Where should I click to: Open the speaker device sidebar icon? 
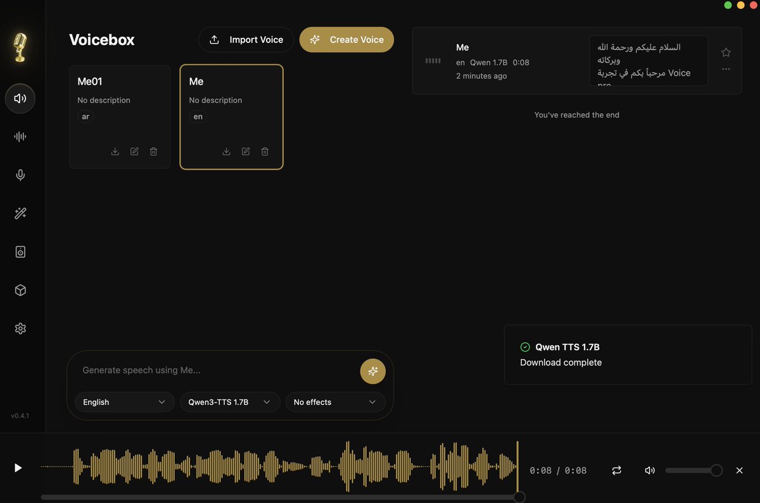click(x=20, y=252)
